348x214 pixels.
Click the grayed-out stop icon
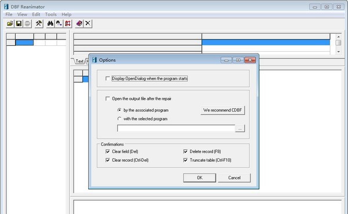pos(27,24)
